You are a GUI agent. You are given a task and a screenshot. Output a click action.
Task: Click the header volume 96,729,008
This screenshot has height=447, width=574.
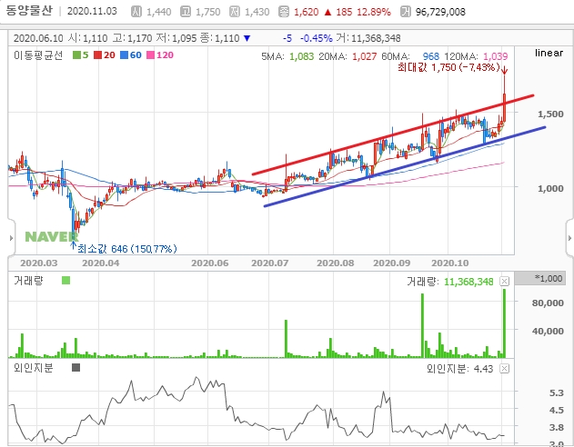coord(440,12)
